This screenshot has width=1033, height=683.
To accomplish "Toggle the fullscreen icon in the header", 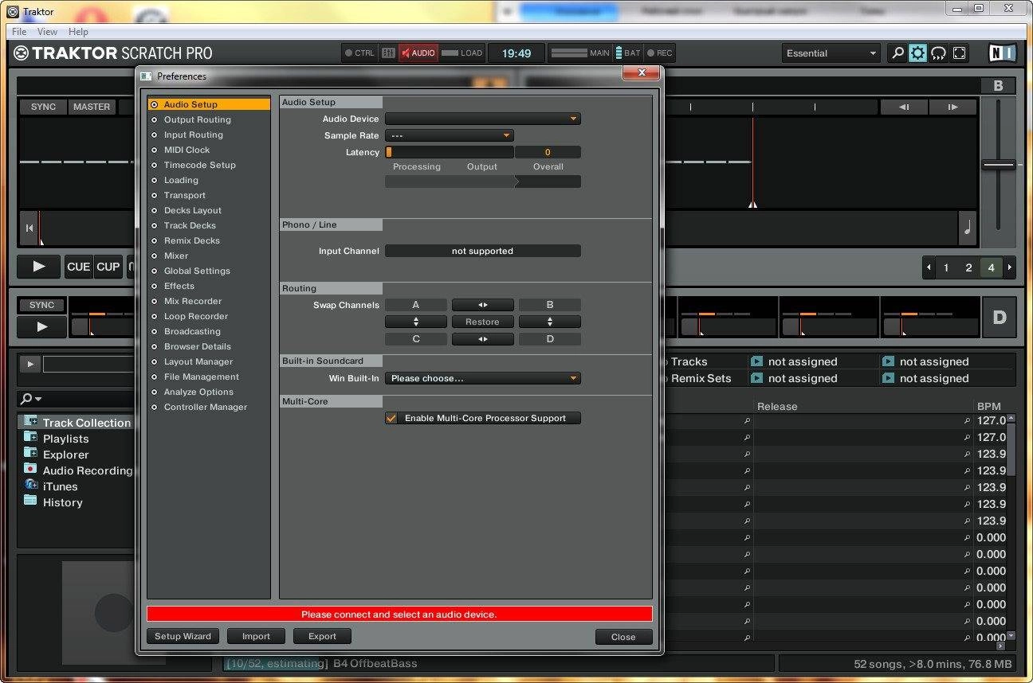I will (x=960, y=53).
